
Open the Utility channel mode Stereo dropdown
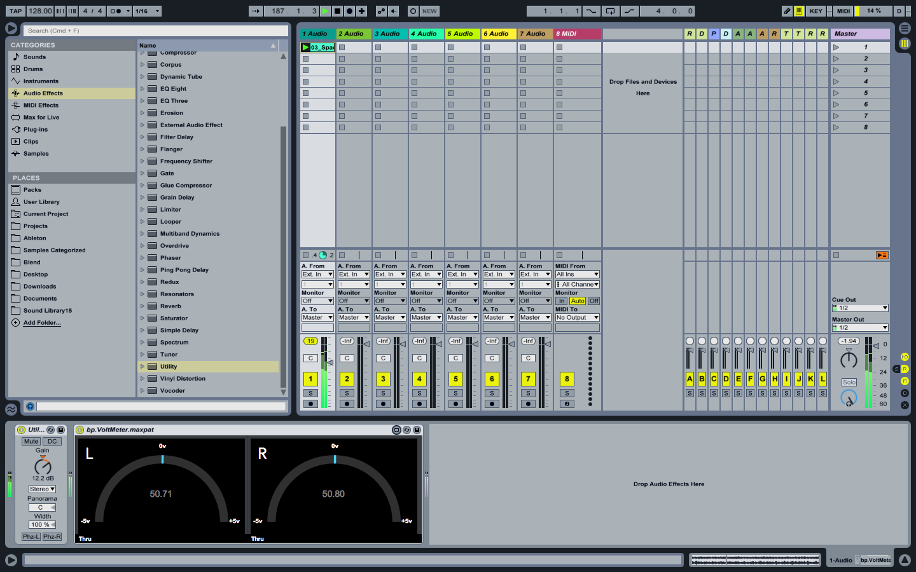(x=42, y=489)
